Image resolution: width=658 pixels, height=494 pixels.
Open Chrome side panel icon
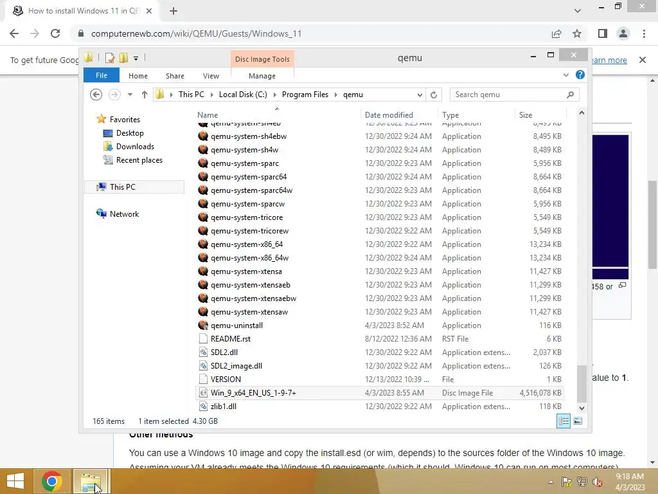(x=603, y=33)
